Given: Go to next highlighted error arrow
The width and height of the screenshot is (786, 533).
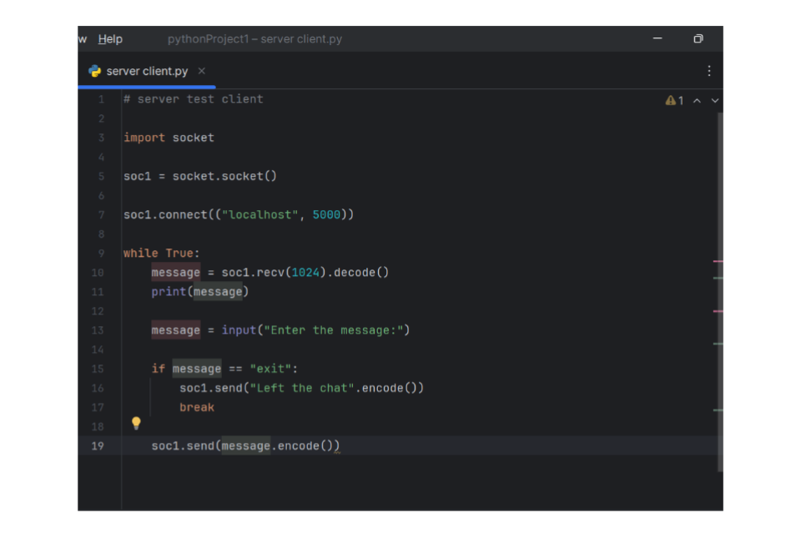Looking at the screenshot, I should click(715, 101).
